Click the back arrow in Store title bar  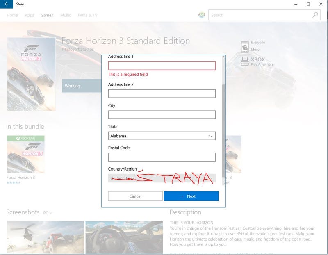click(x=7, y=4)
